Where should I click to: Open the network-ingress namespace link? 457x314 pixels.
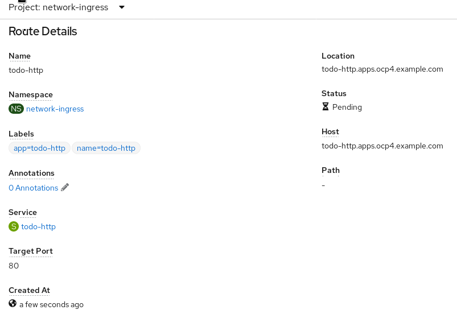coord(55,109)
